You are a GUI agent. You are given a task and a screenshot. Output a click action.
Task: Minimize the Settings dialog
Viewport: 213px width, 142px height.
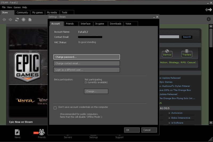[x=154, y=17]
